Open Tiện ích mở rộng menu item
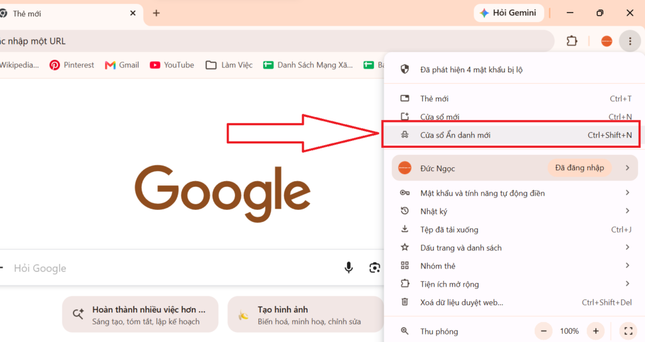645x342 pixels. pos(514,284)
